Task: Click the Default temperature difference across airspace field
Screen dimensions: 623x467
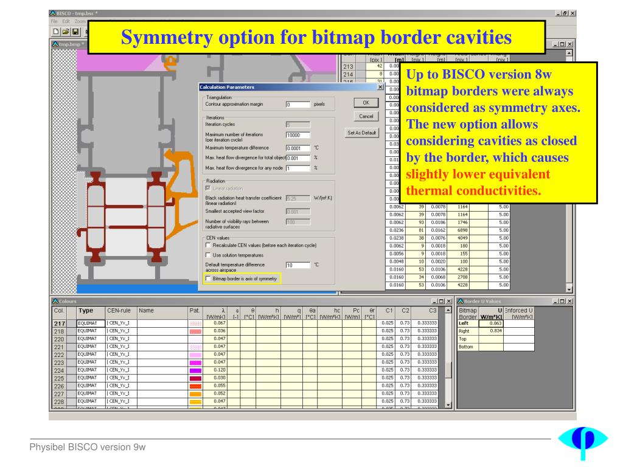Action: 298,265
